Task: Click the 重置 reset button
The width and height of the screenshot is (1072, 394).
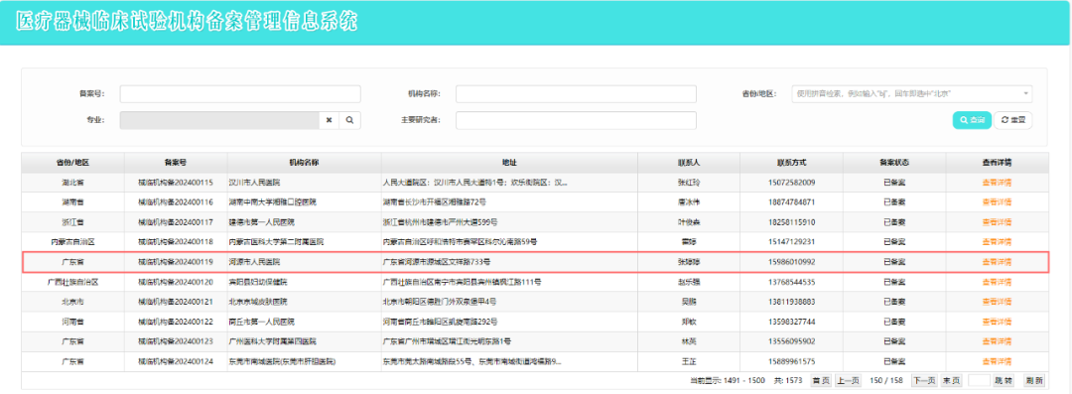Action: (1013, 120)
